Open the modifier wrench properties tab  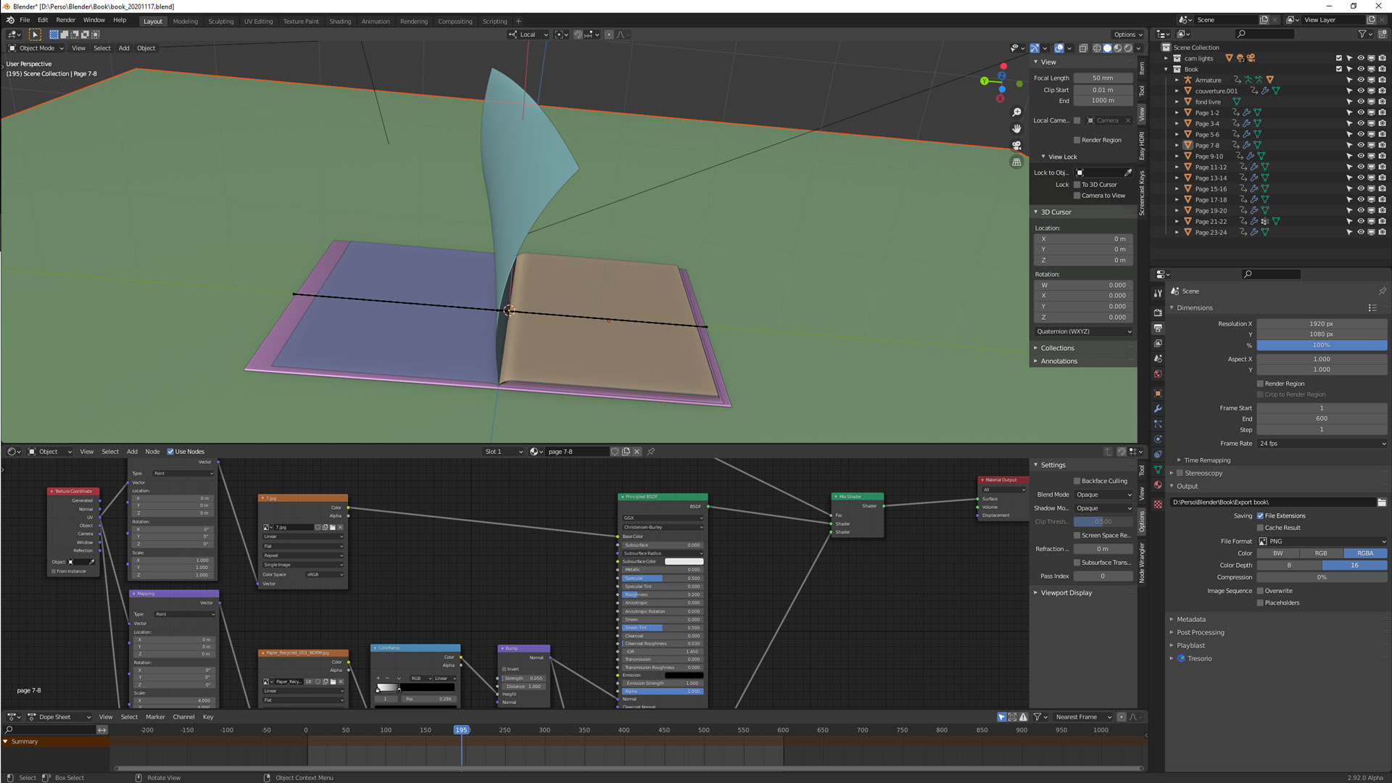(x=1158, y=409)
